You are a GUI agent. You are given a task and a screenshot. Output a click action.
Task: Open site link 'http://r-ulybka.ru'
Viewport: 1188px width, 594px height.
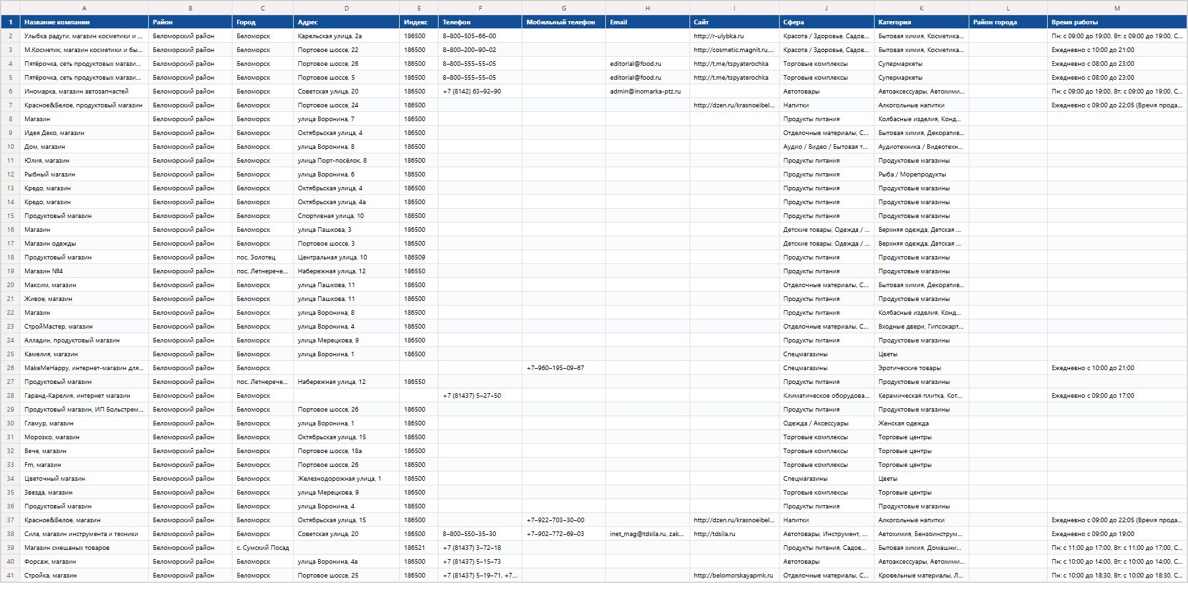pyautogui.click(x=718, y=36)
